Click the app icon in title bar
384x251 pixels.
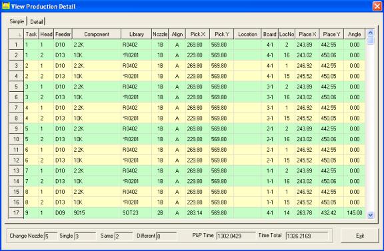5,6
